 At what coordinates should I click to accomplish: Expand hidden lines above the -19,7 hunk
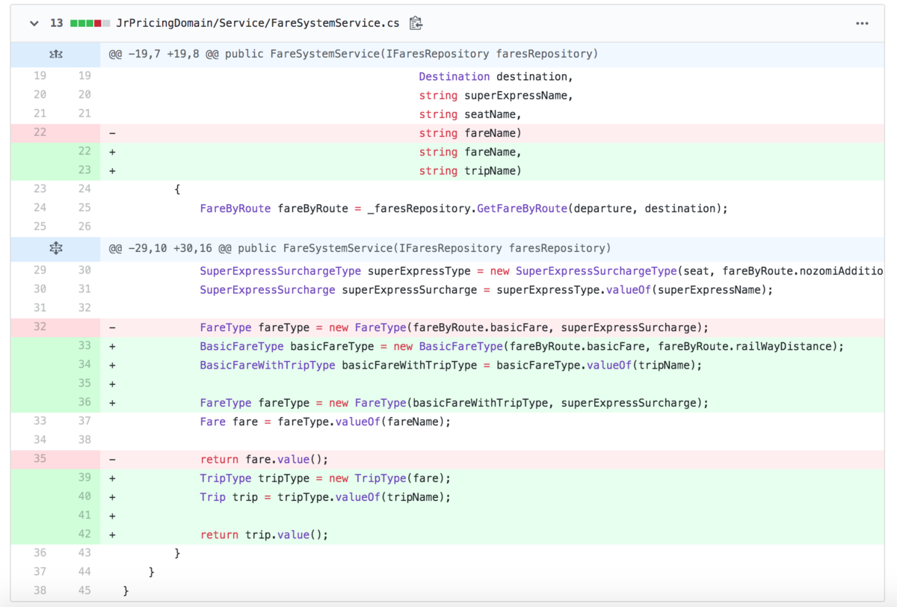point(55,55)
